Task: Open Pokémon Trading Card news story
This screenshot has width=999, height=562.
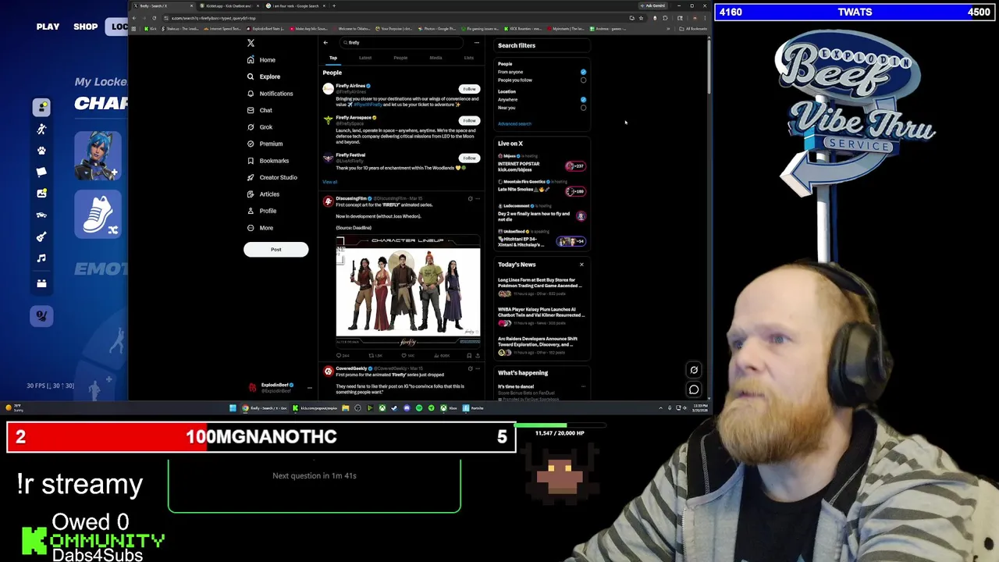Action: coord(542,286)
